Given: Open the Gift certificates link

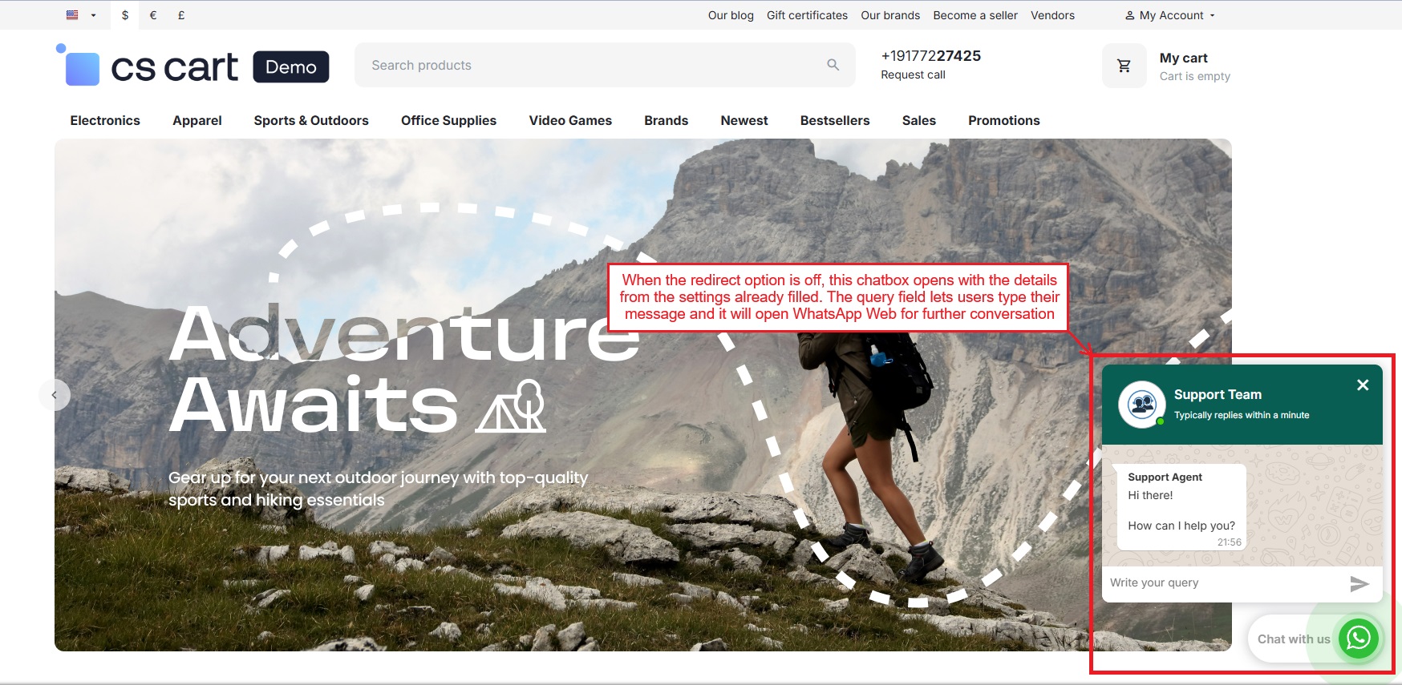Looking at the screenshot, I should pos(807,15).
